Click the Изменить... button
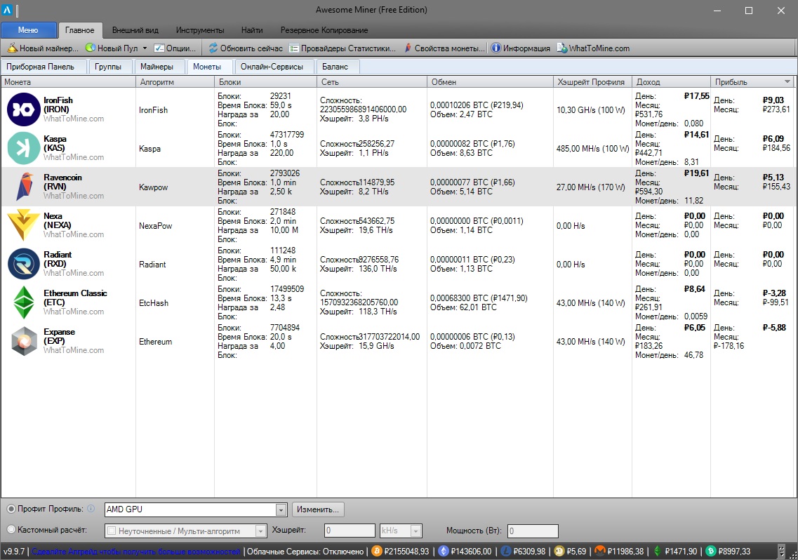The width and height of the screenshot is (798, 560). point(318,509)
